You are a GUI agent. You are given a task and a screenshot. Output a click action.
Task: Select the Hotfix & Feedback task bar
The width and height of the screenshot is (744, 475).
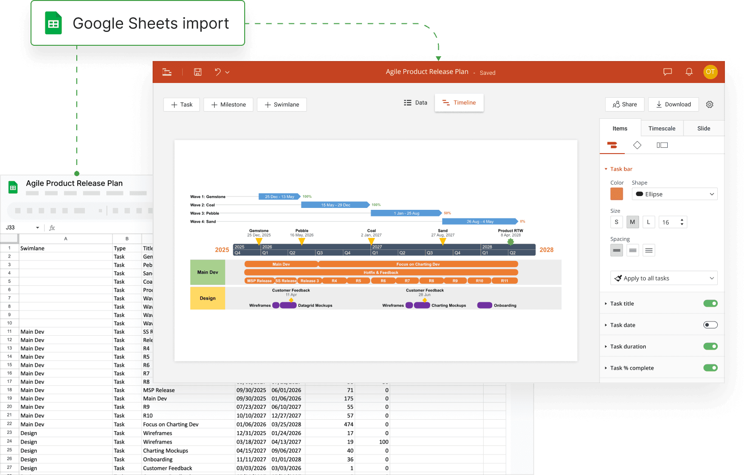pyautogui.click(x=381, y=272)
